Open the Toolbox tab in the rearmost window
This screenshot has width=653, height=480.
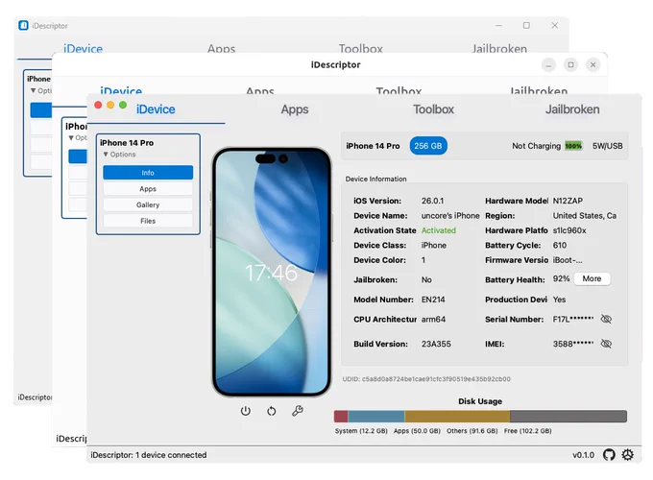coord(361,48)
